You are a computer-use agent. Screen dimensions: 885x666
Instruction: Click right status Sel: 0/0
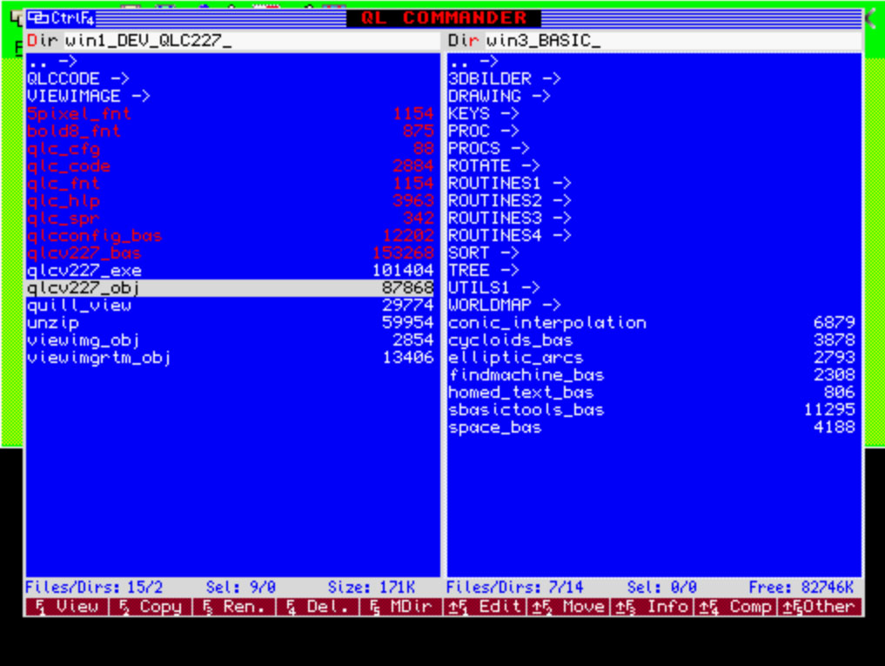pos(662,588)
